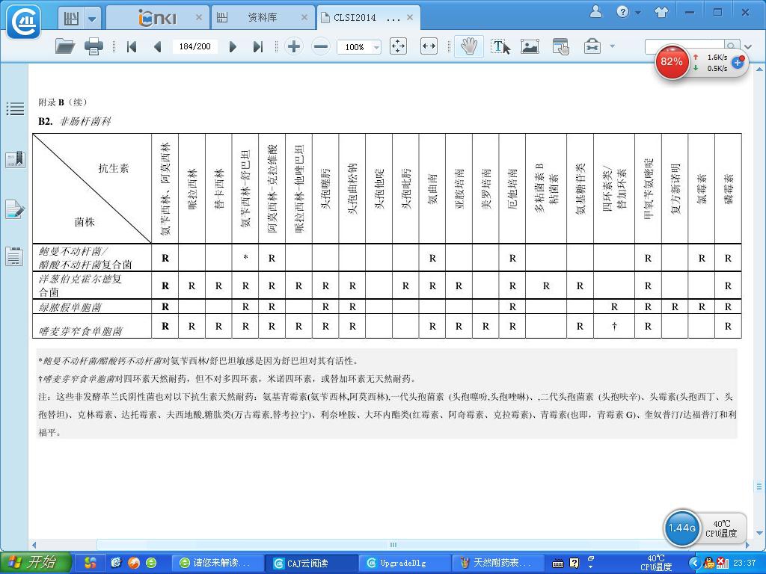
Task: Toggle the hand pan tool
Action: [469, 46]
